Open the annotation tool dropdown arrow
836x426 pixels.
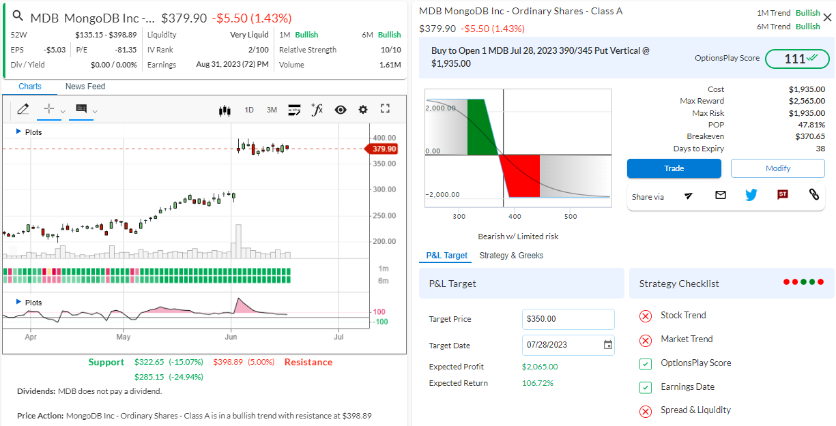[95, 111]
